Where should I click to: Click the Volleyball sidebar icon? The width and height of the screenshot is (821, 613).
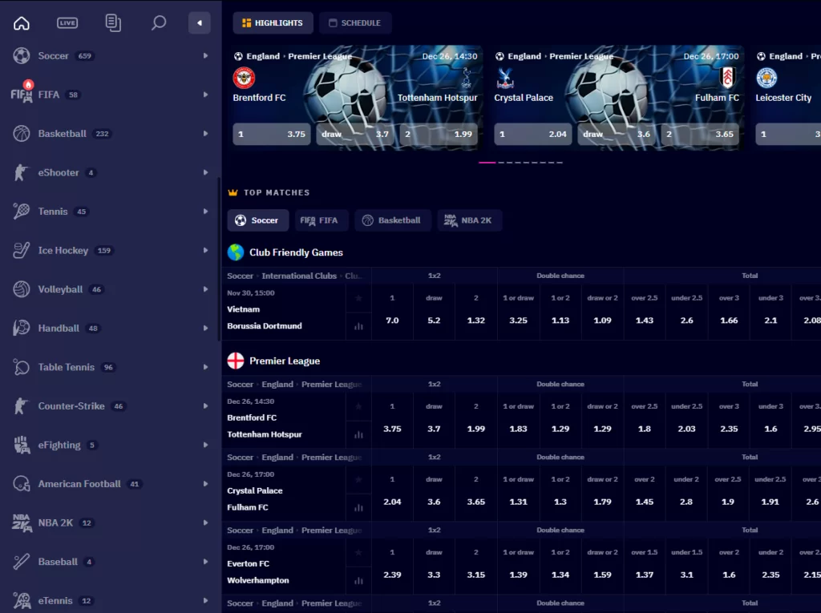click(x=22, y=289)
